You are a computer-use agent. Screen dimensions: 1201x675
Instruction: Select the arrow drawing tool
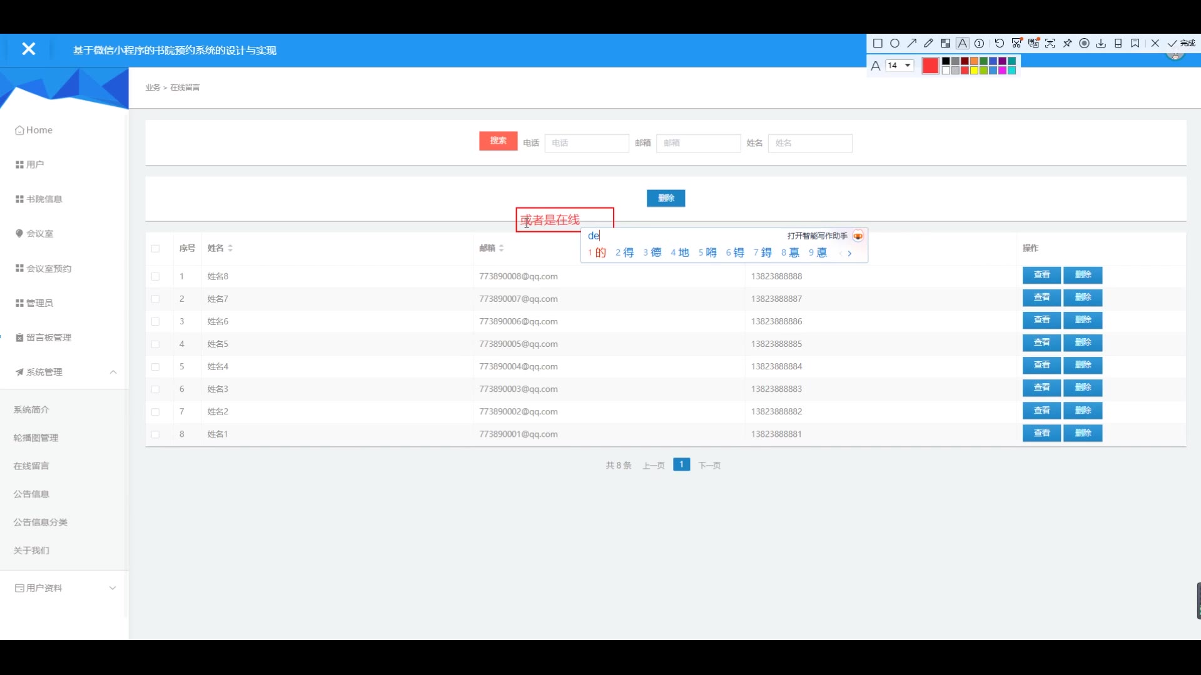click(912, 44)
